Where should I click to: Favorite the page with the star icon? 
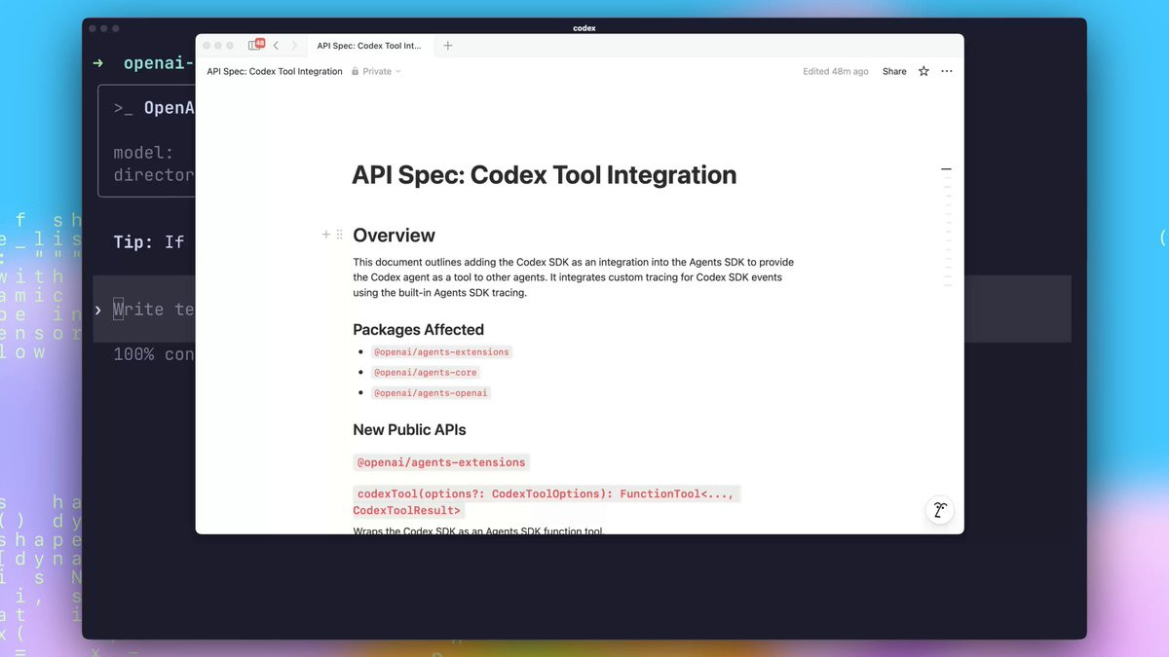click(x=924, y=71)
